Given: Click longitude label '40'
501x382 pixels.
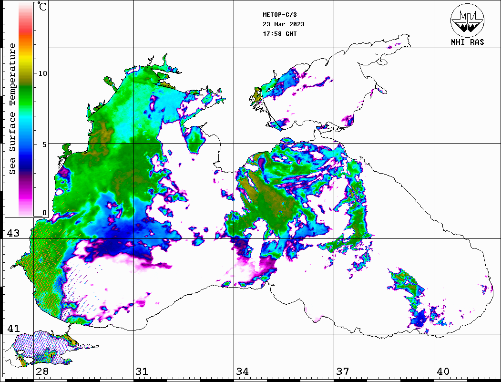Looking at the screenshot, I should [443, 372].
